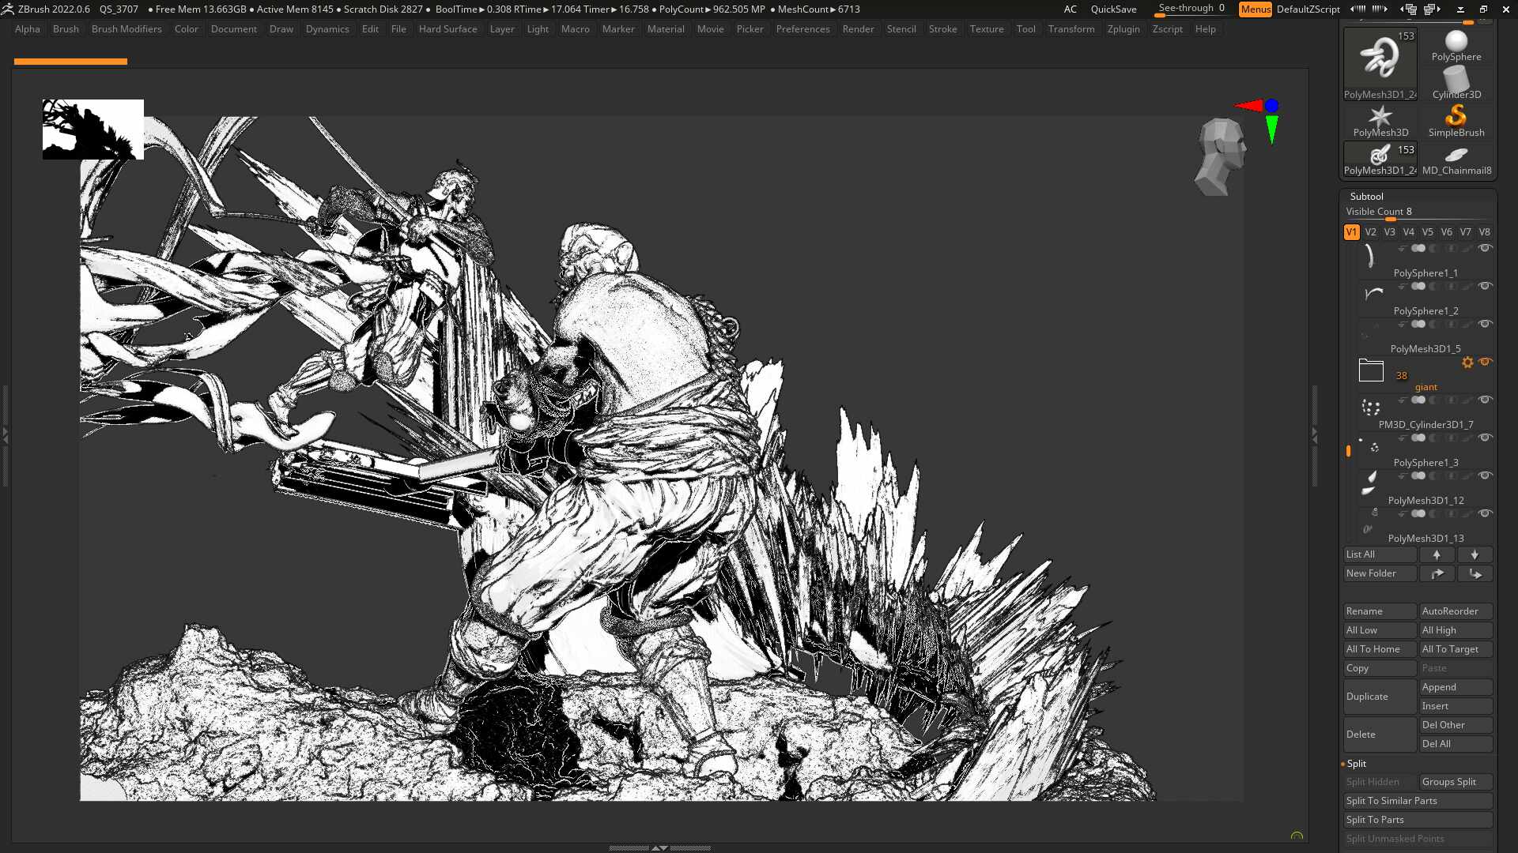The height and width of the screenshot is (853, 1518).
Task: Click the Append button
Action: 1456,687
